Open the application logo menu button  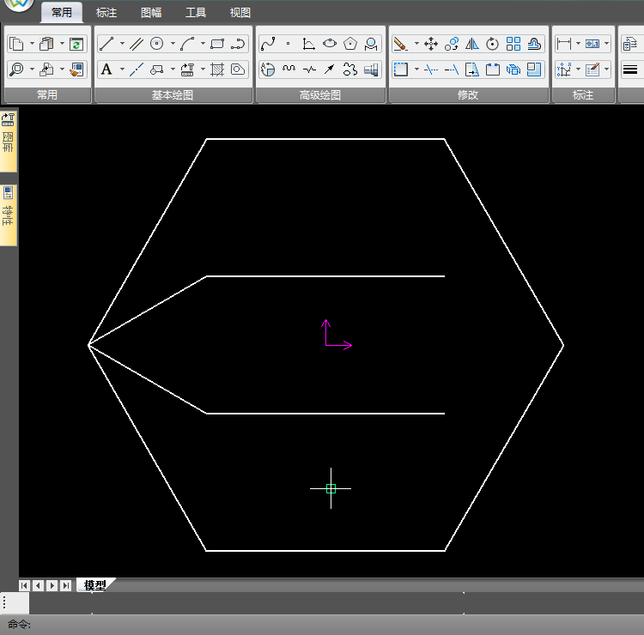[19, 4]
